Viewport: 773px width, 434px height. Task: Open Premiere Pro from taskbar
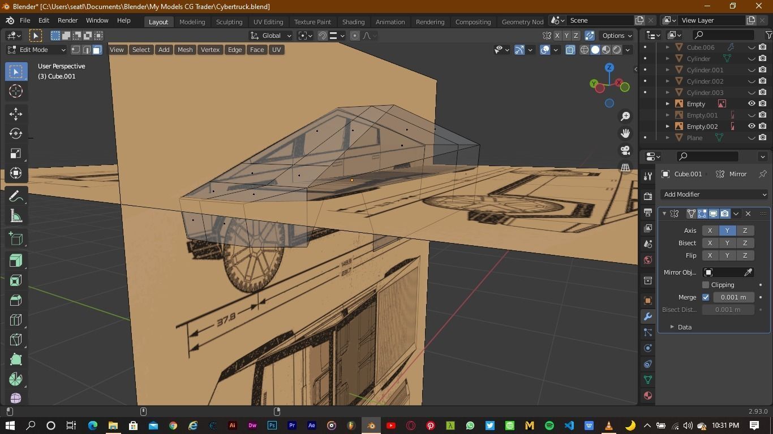pyautogui.click(x=292, y=426)
